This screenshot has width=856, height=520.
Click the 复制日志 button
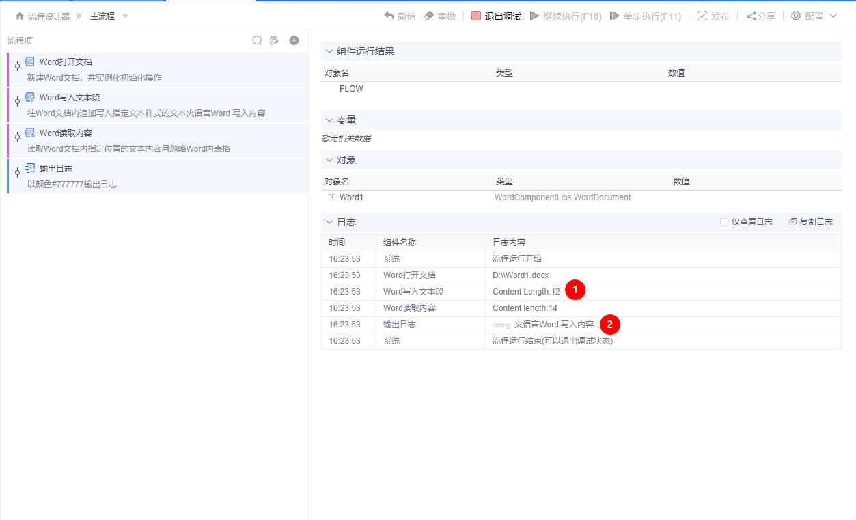coord(811,222)
